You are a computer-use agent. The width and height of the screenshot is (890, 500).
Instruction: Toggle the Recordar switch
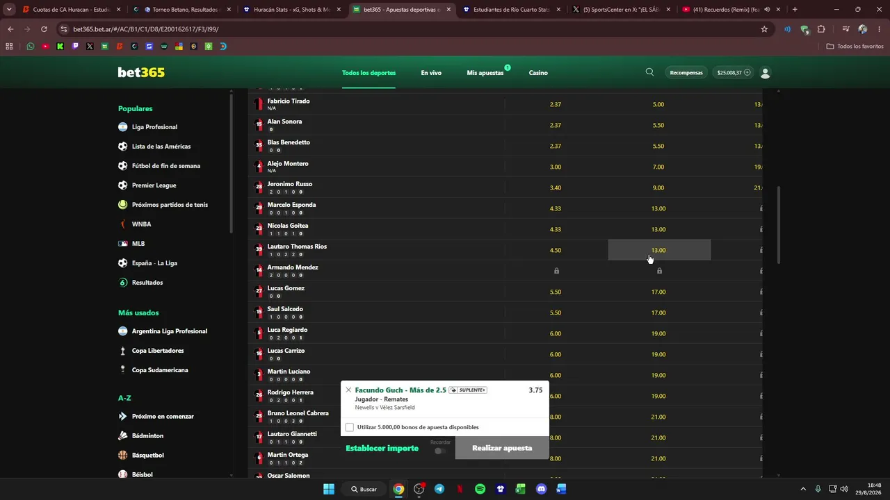click(439, 451)
